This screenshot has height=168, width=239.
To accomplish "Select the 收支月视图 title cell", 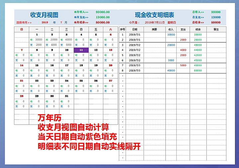I will [x=44, y=15].
